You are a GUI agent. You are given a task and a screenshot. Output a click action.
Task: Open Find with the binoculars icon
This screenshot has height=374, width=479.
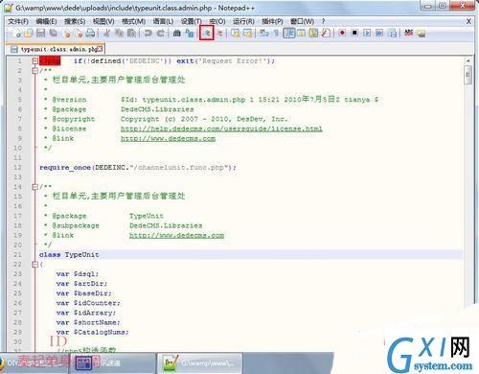click(x=177, y=34)
